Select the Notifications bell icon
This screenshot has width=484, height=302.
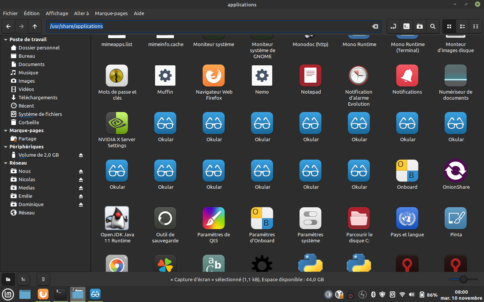coord(407,75)
